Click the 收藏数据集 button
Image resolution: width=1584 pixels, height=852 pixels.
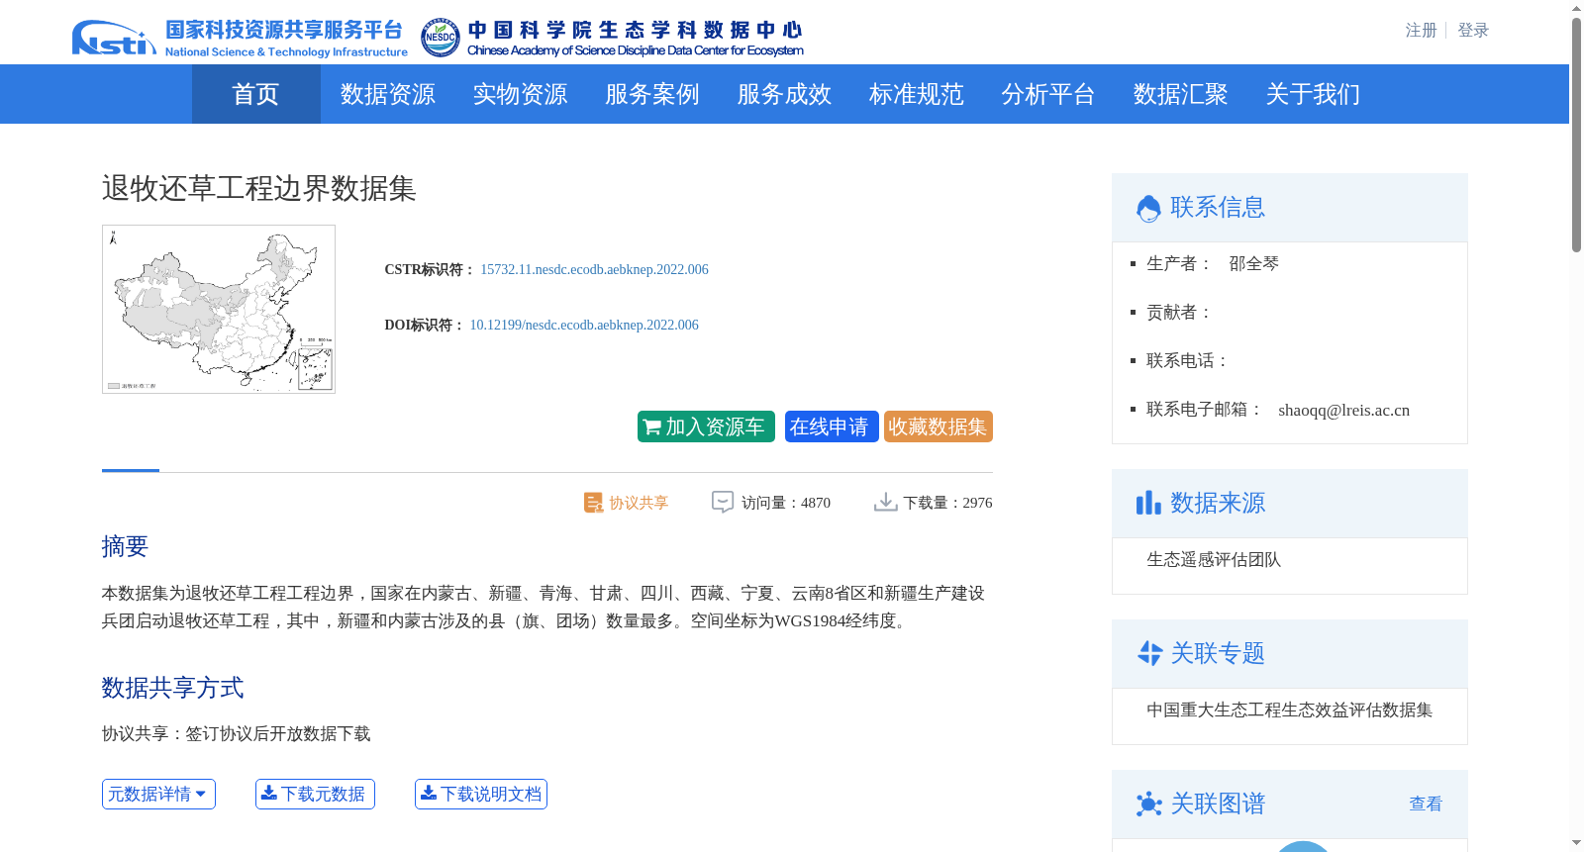pos(939,426)
